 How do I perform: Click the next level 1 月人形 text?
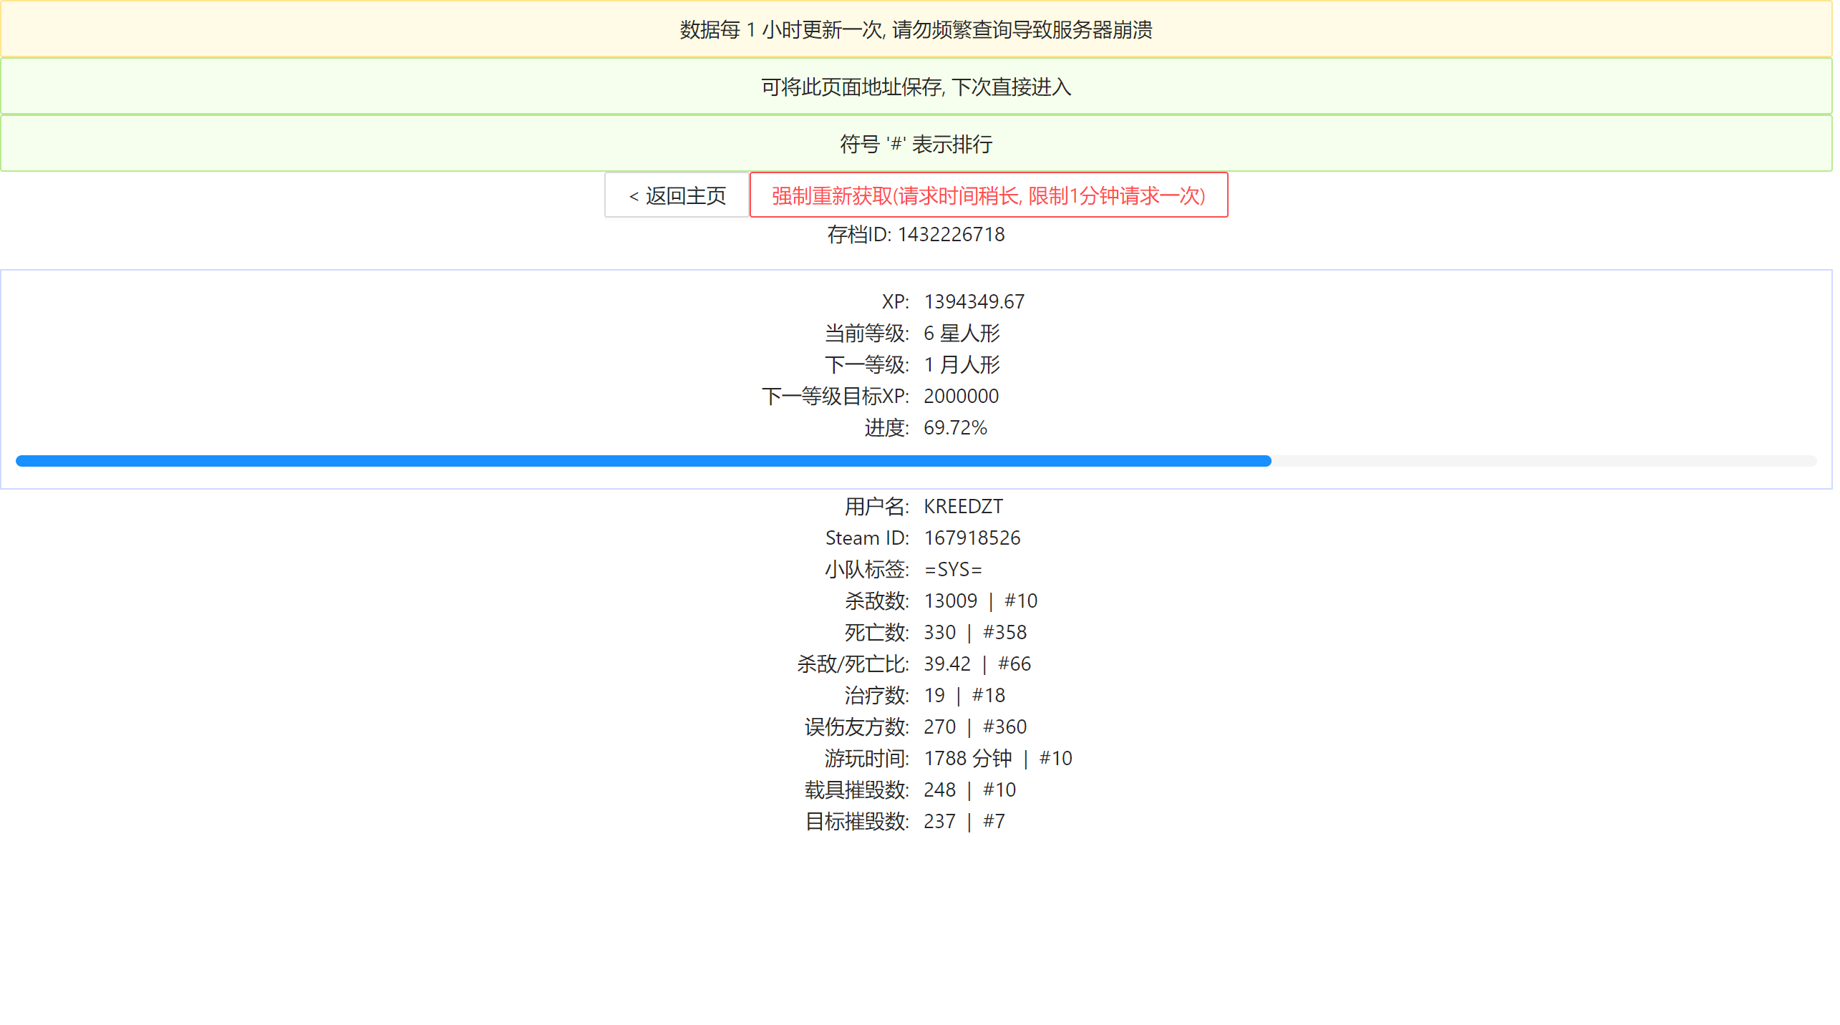tap(962, 365)
